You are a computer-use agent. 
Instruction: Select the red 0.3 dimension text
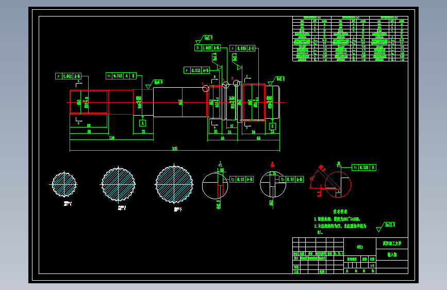tap(319, 194)
